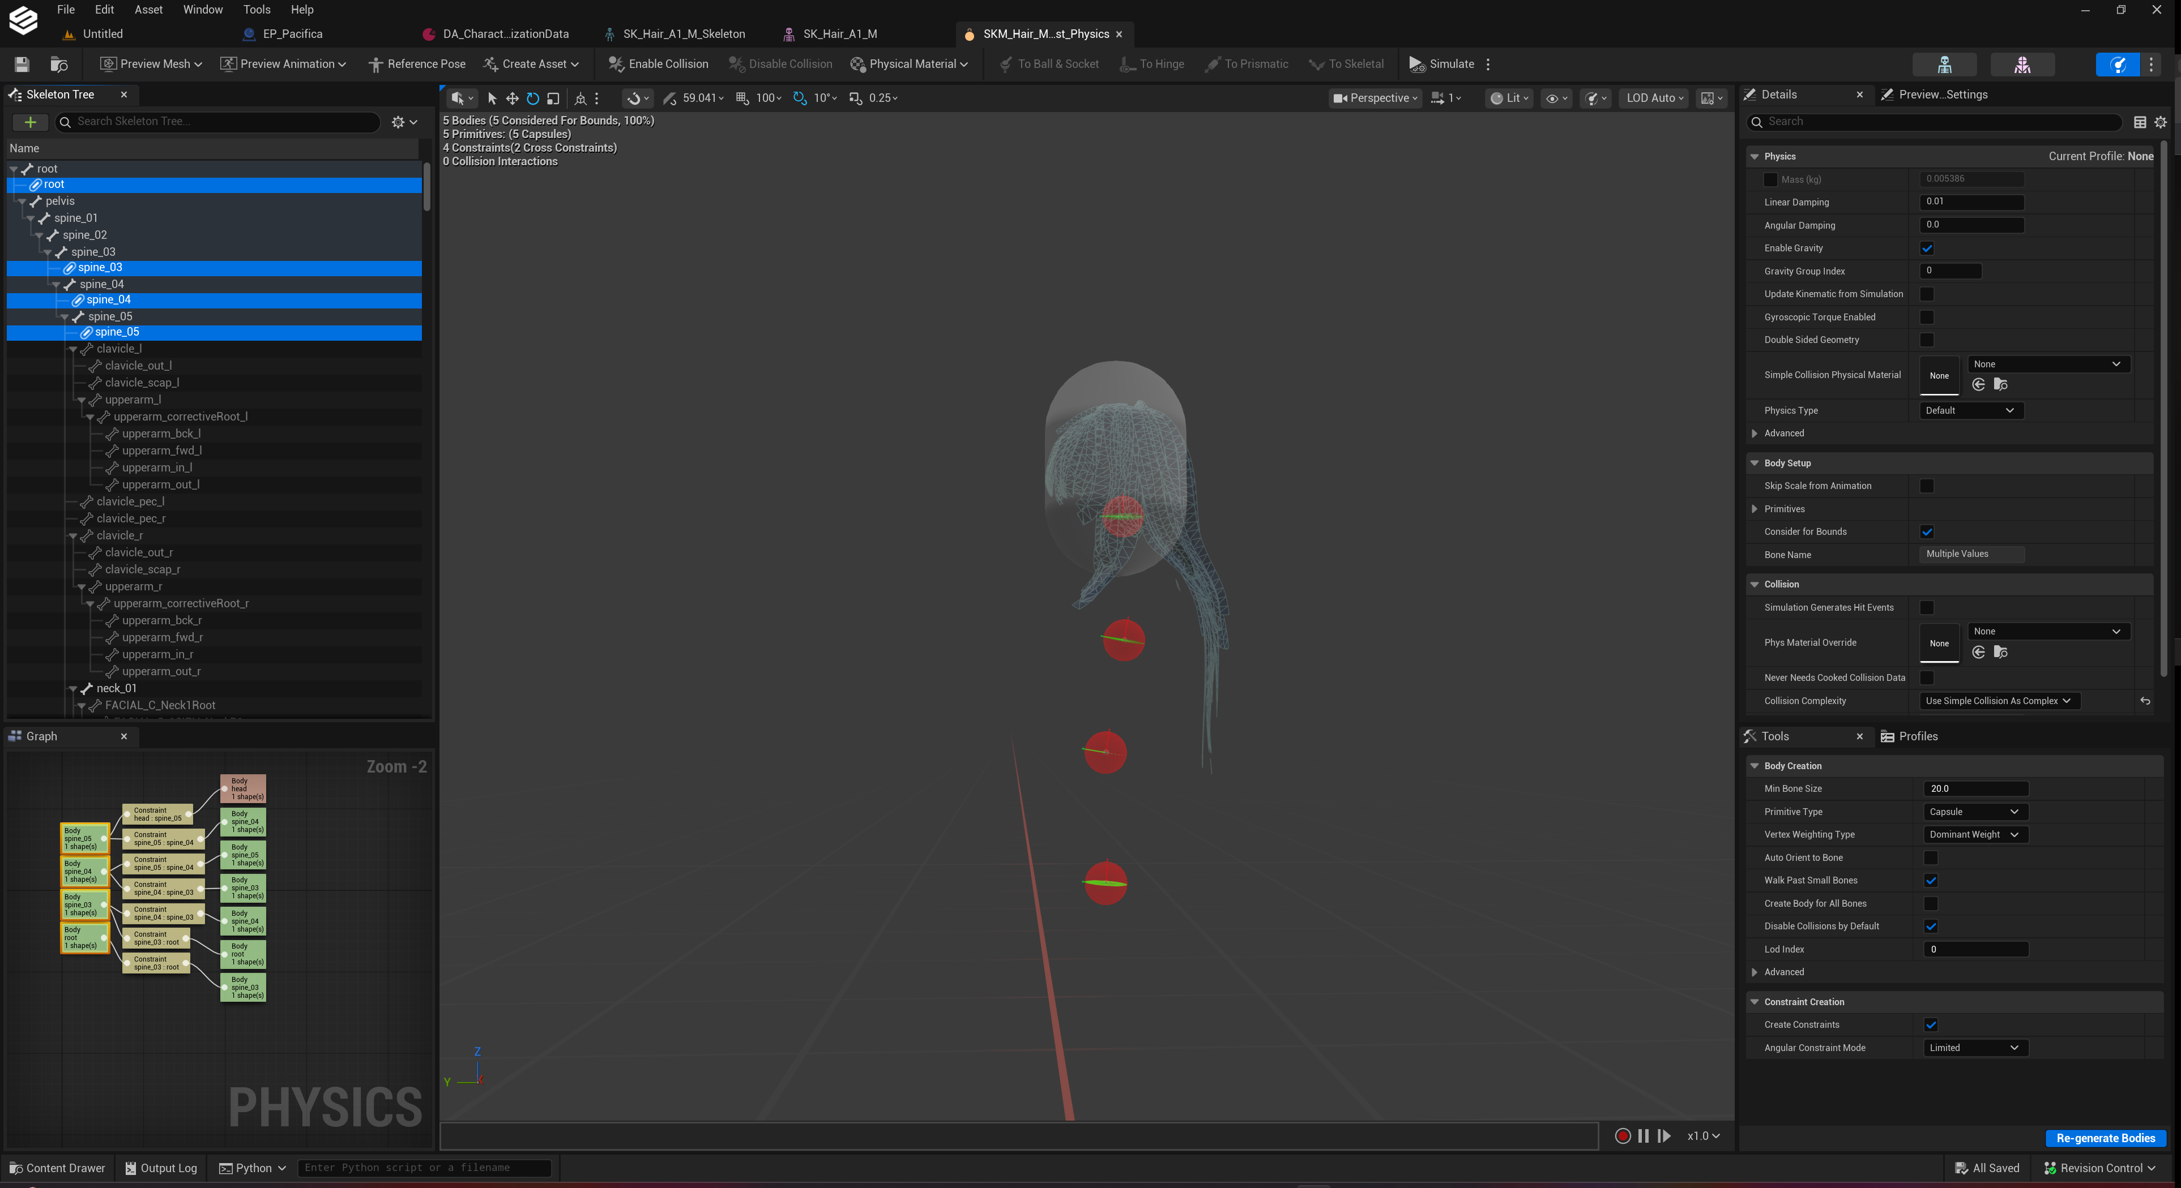Screen dimensions: 2181x1188
Task: Open Perspective viewport dropdown
Action: (x=1375, y=98)
